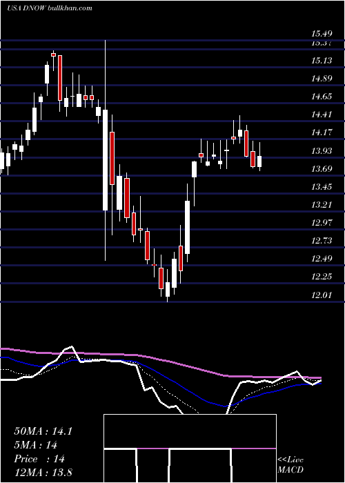Click the 12.49 price axis label
The height and width of the screenshot is (483, 345).
(x=322, y=259)
